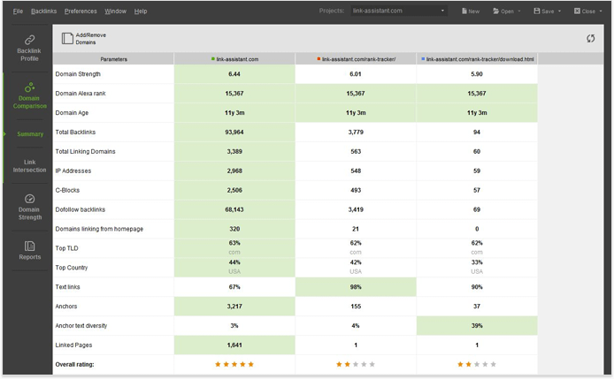This screenshot has height=379, width=614.
Task: Select the Total Linking Domains row label
Action: [85, 151]
